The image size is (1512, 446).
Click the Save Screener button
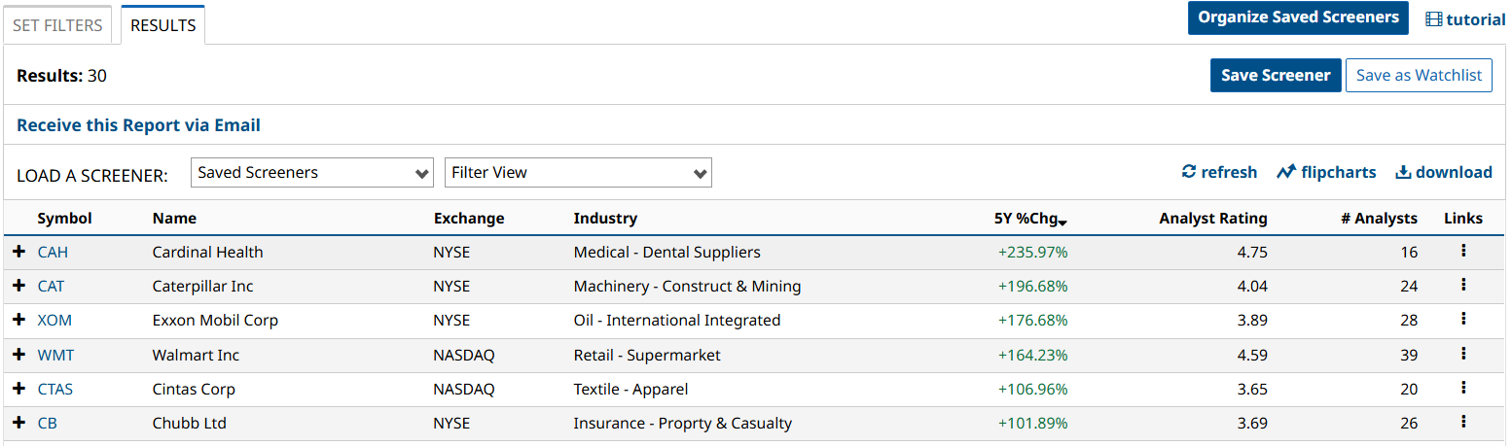click(1276, 76)
